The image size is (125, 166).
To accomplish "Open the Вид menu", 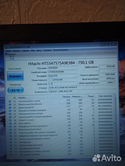I will [33, 50].
